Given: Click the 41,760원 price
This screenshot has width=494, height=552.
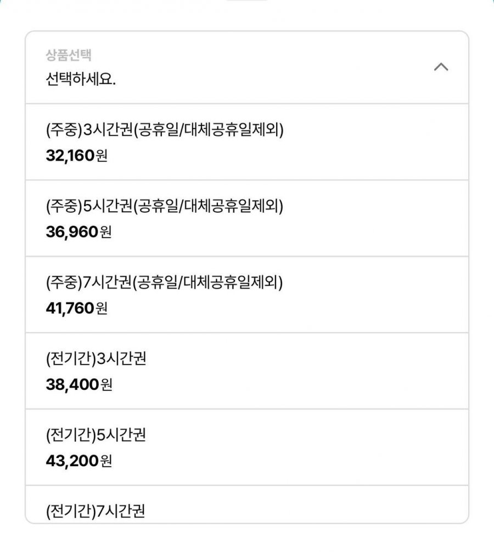Looking at the screenshot, I should point(76,309).
